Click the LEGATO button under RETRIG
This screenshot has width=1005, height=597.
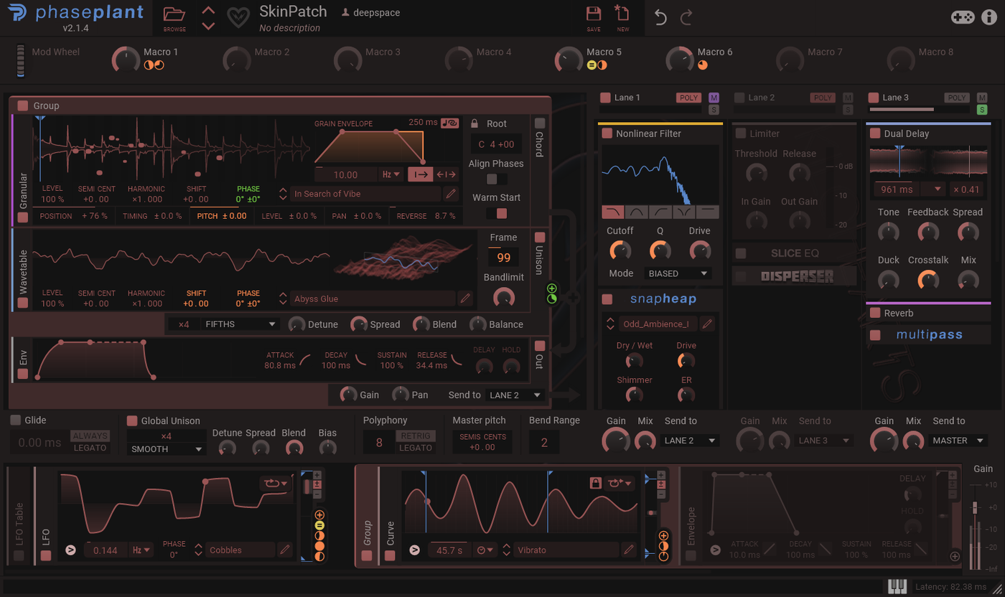point(416,448)
